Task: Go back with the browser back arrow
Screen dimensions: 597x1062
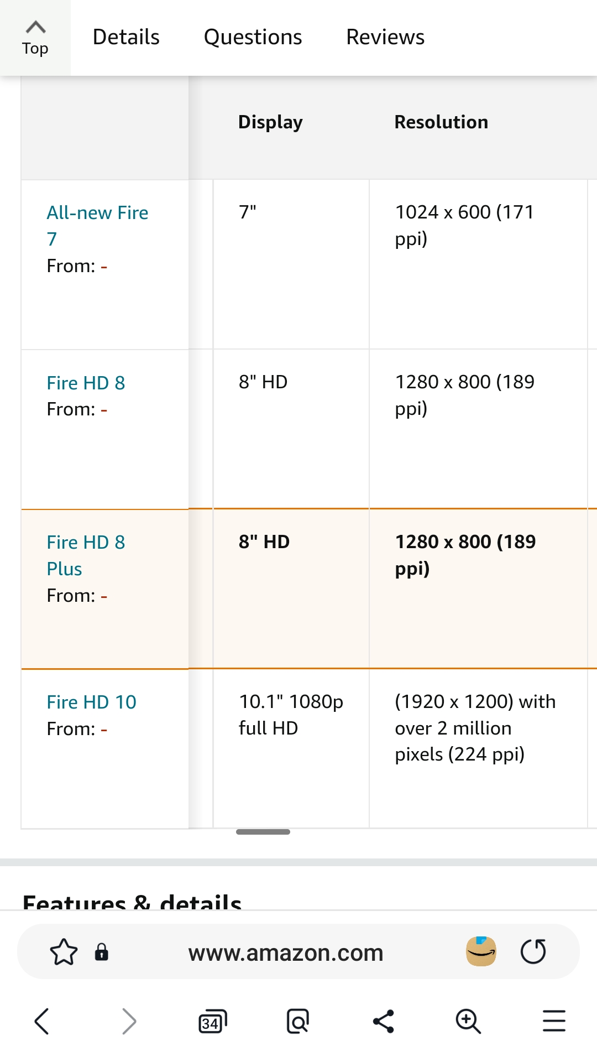Action: pos(42,1021)
